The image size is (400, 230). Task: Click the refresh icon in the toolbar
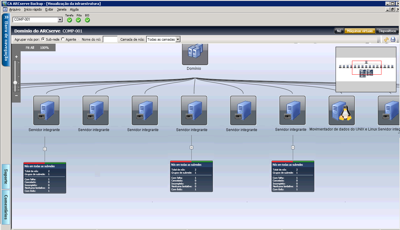point(386,39)
